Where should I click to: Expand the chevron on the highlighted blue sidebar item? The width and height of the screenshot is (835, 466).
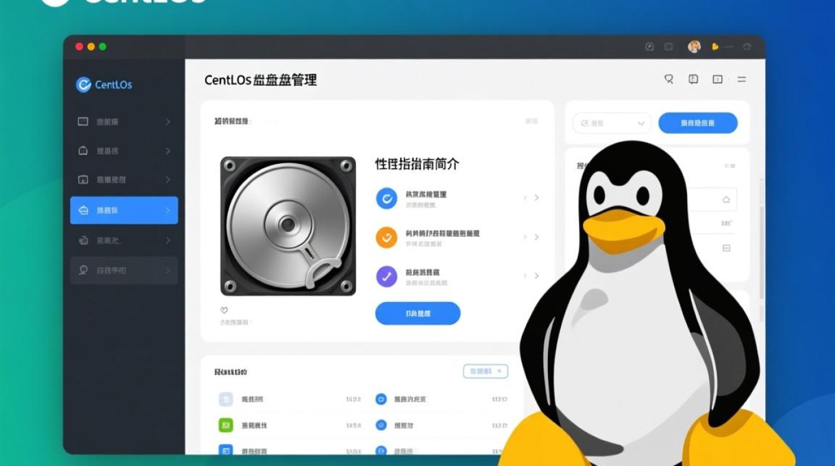pos(168,211)
